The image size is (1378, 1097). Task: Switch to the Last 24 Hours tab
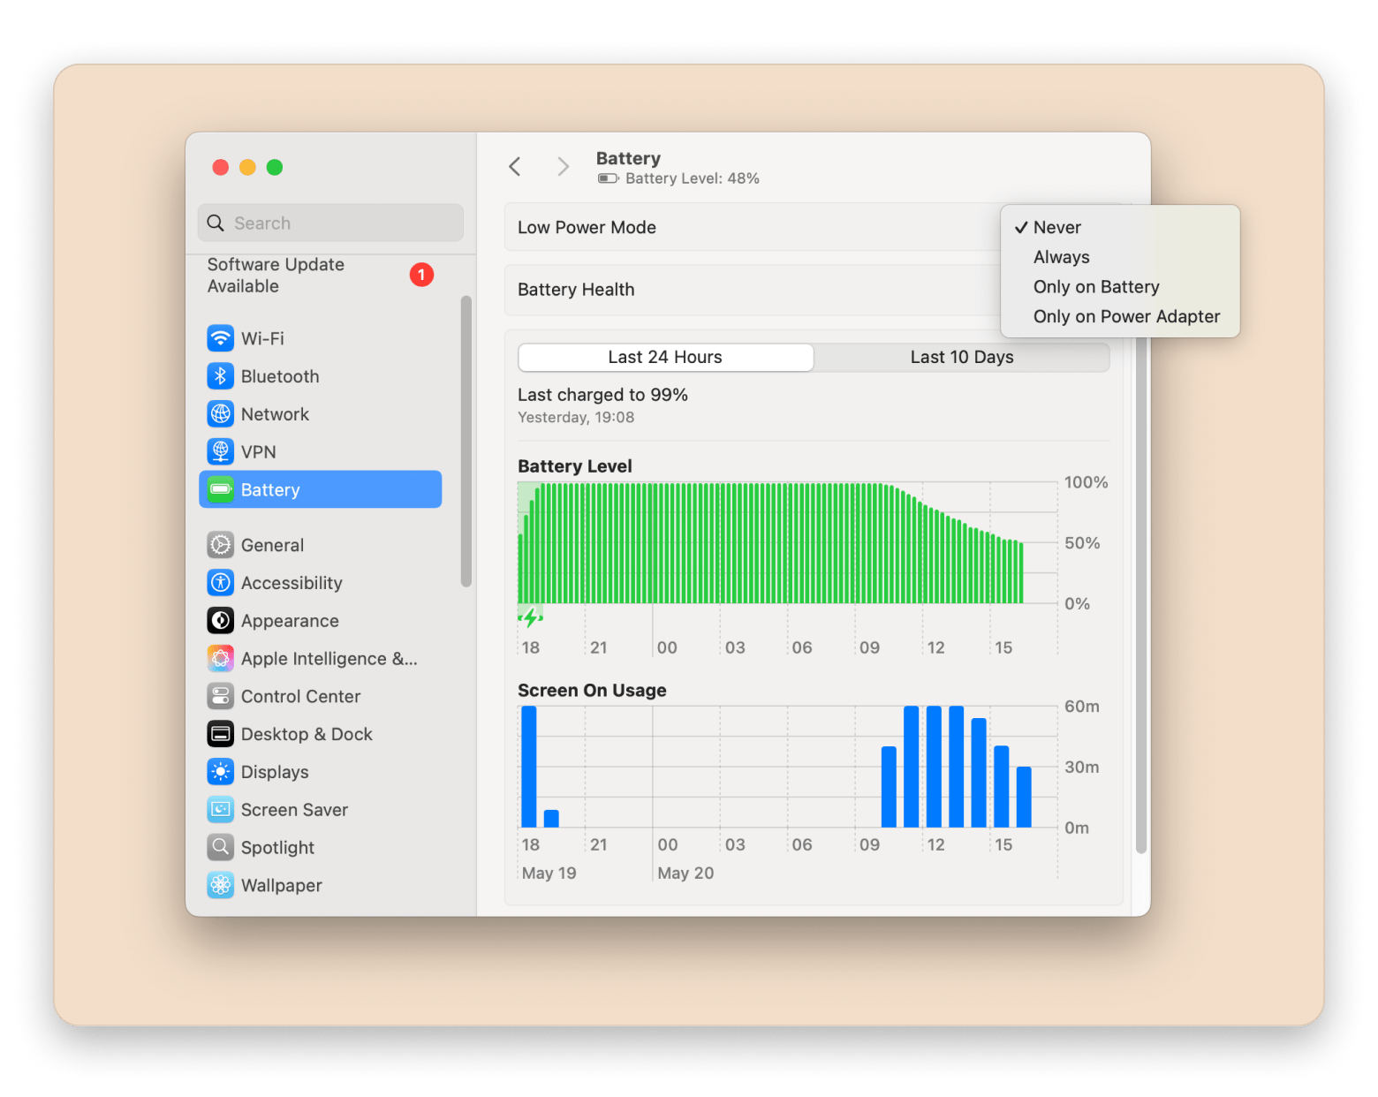point(665,358)
